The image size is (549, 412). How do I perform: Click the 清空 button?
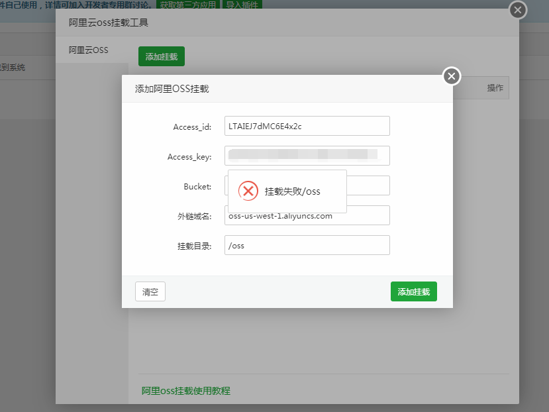(x=150, y=291)
